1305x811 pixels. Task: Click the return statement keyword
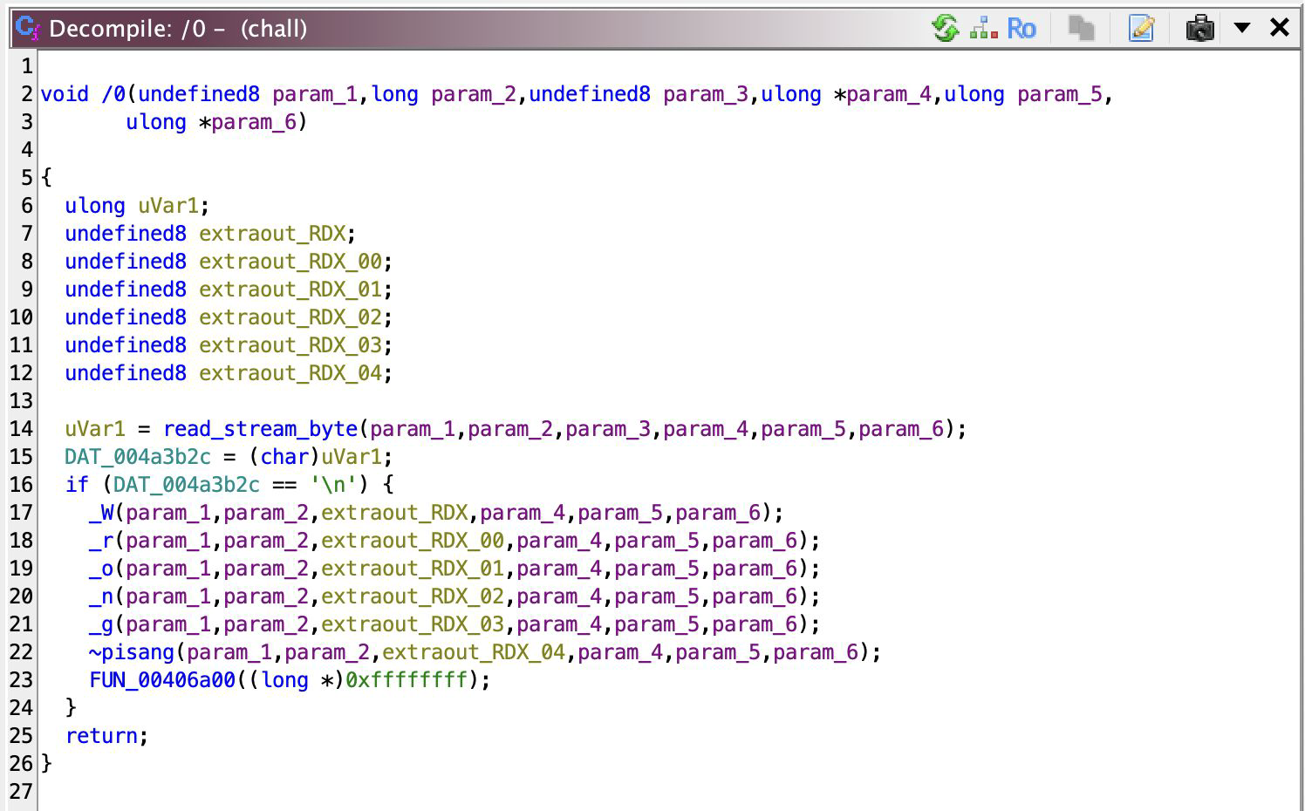pyautogui.click(x=101, y=736)
